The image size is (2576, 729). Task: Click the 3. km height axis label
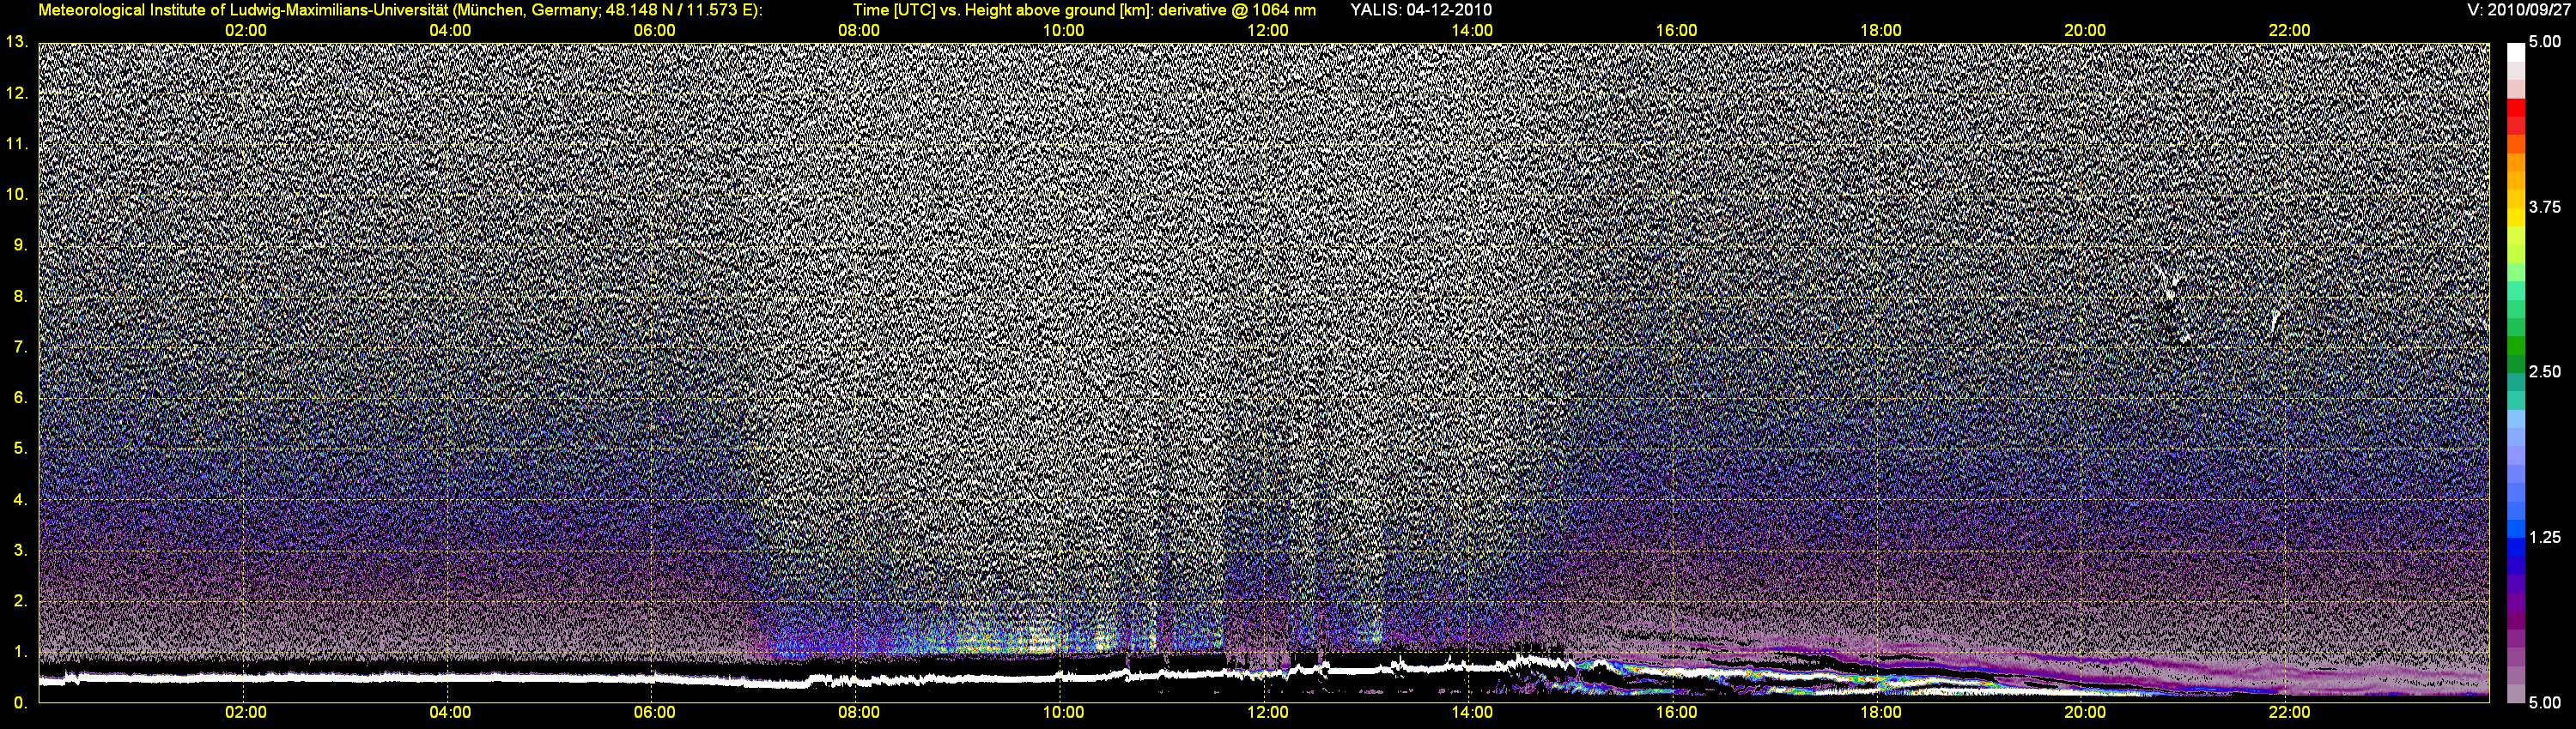tap(21, 551)
